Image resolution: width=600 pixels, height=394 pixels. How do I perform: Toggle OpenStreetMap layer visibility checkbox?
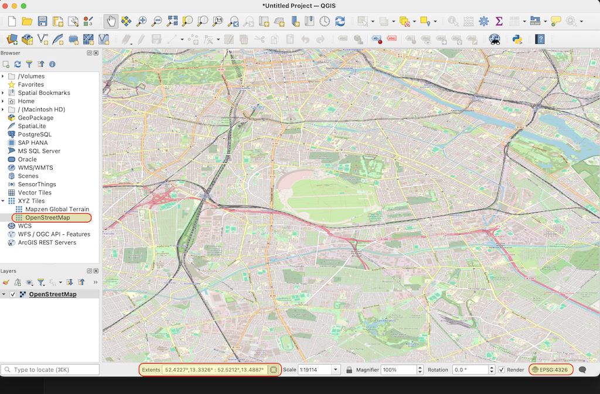point(13,294)
